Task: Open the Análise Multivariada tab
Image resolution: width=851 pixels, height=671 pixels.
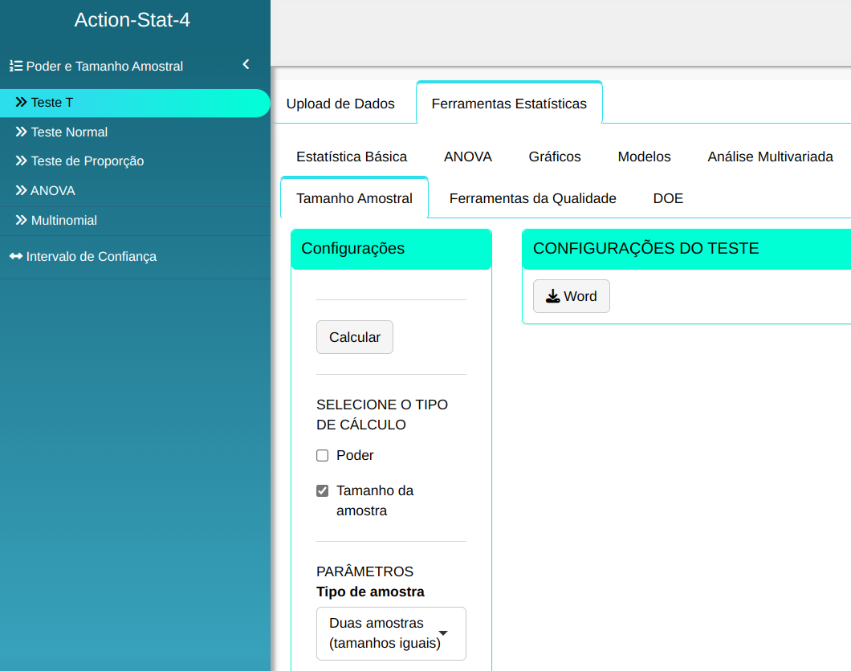Action: point(770,157)
